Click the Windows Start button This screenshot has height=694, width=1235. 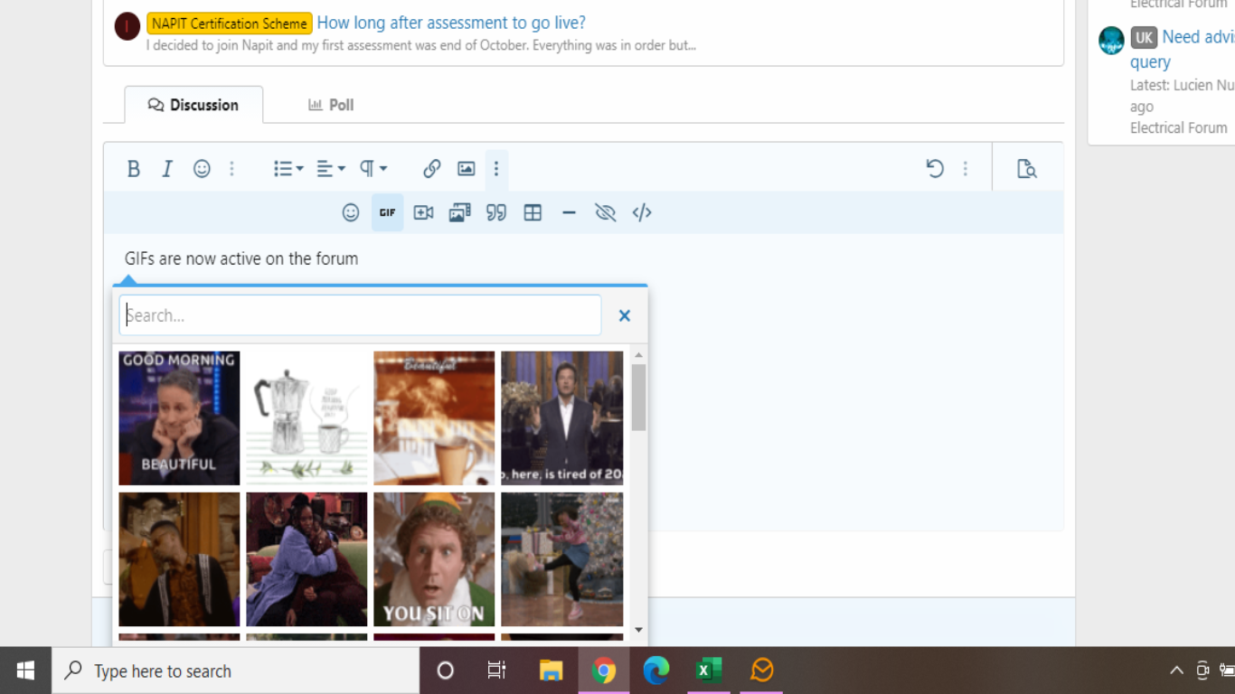click(25, 671)
